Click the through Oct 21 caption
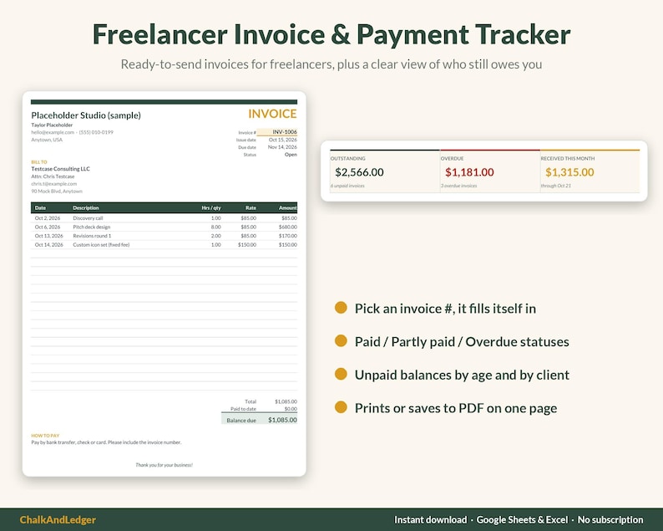 click(555, 186)
